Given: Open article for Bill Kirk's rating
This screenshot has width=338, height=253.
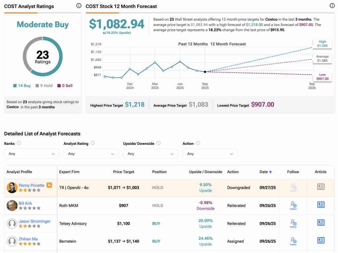Looking at the screenshot, I should (321, 205).
